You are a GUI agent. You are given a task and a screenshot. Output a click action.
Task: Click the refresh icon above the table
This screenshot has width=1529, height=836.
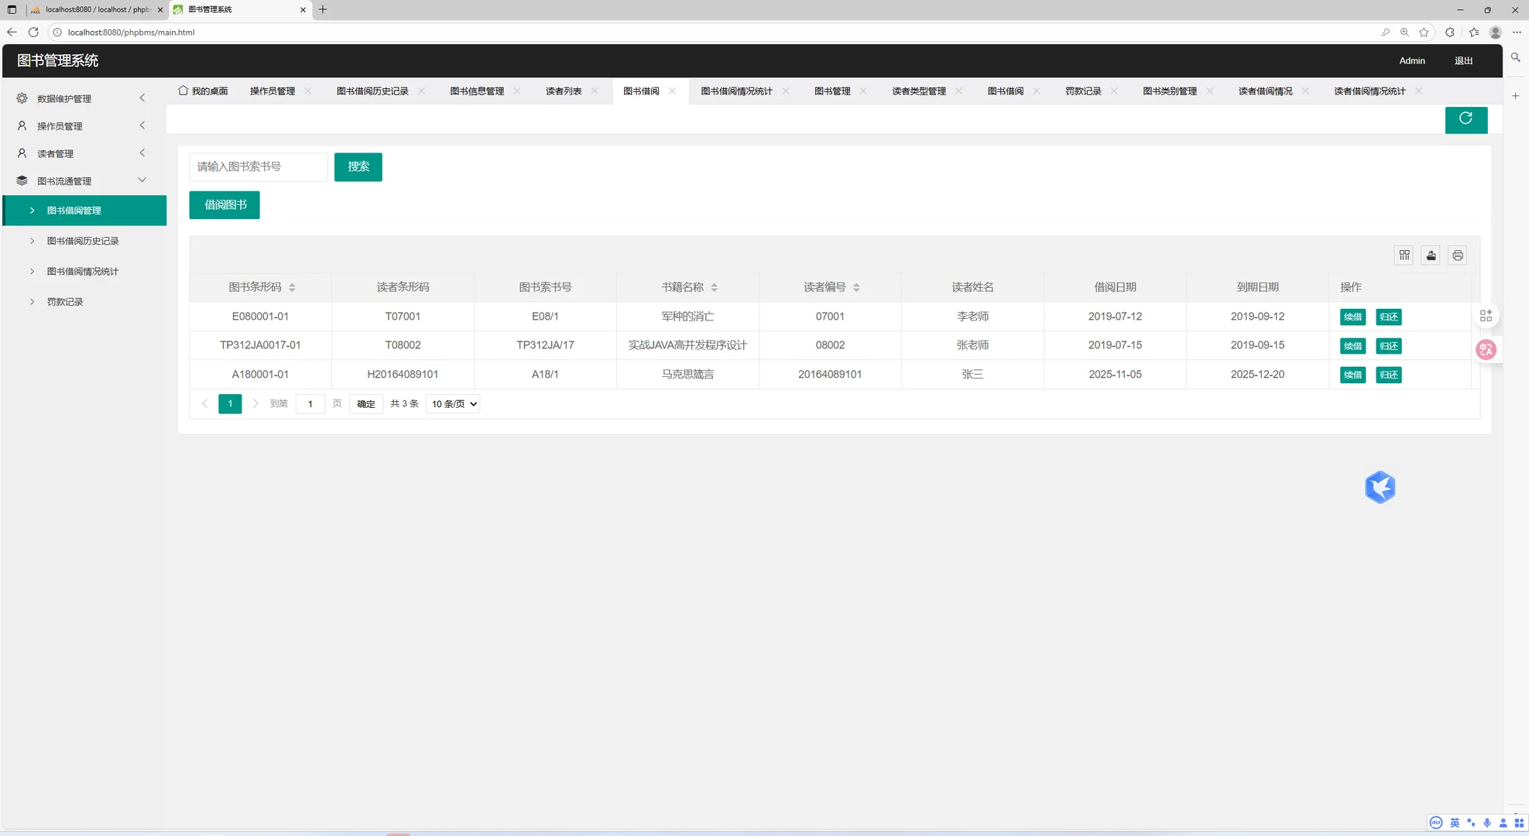(x=1466, y=119)
